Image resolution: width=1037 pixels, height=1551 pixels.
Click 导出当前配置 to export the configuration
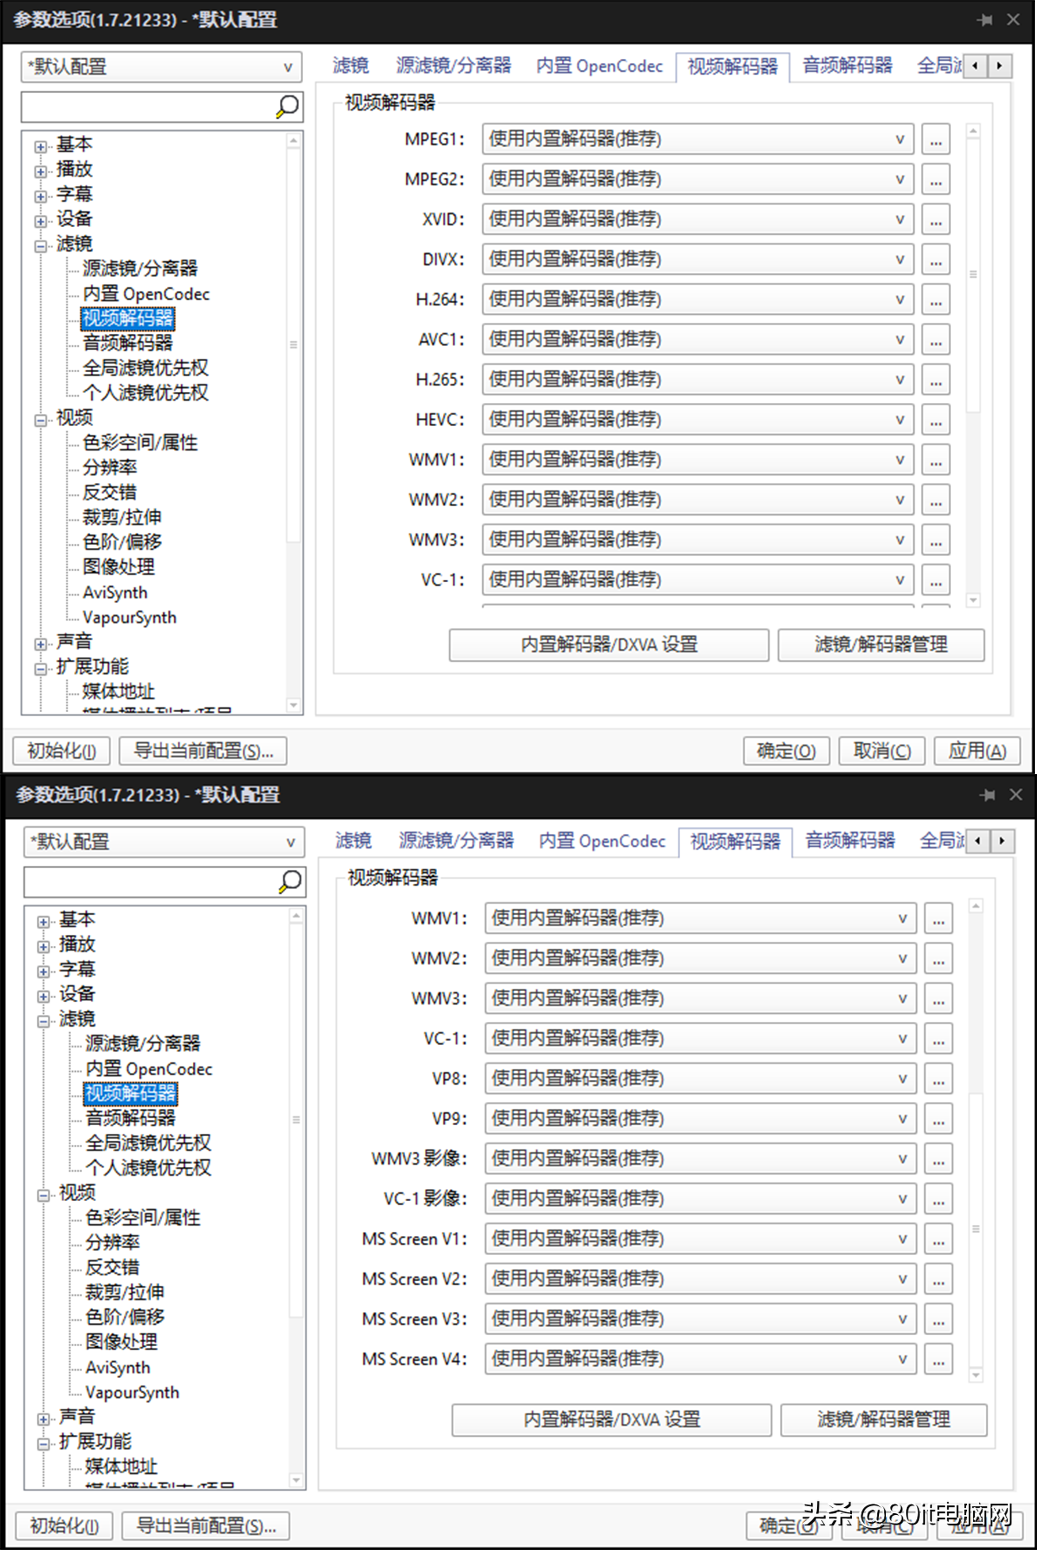[x=202, y=751]
